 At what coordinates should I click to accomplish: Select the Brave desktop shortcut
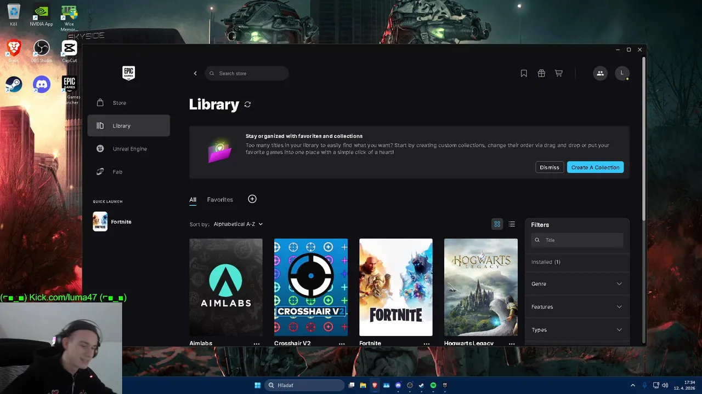(x=14, y=51)
